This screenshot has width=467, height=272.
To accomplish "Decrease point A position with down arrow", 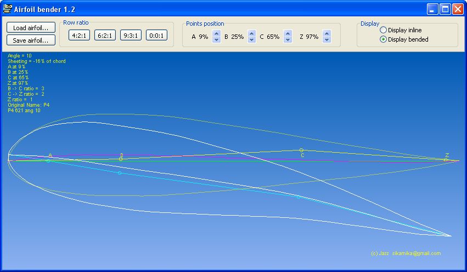I will coord(216,40).
